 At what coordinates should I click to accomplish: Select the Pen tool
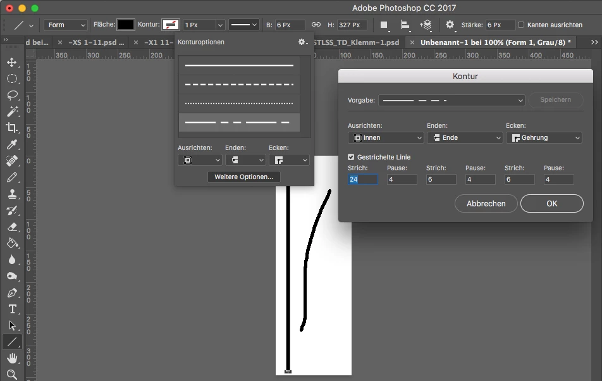point(12,292)
